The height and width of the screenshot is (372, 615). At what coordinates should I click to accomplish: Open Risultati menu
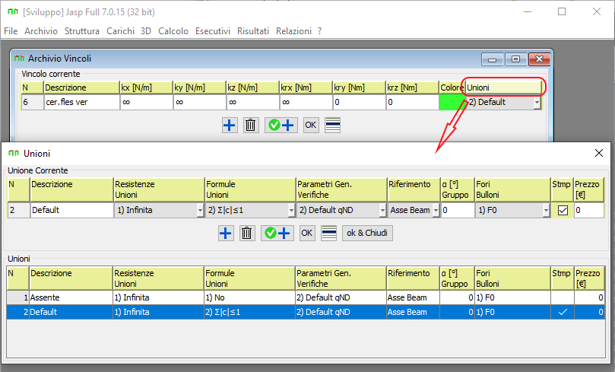(x=253, y=31)
